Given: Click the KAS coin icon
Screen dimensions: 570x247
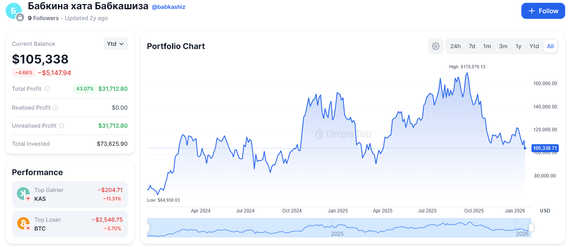Looking at the screenshot, I should coord(23,194).
